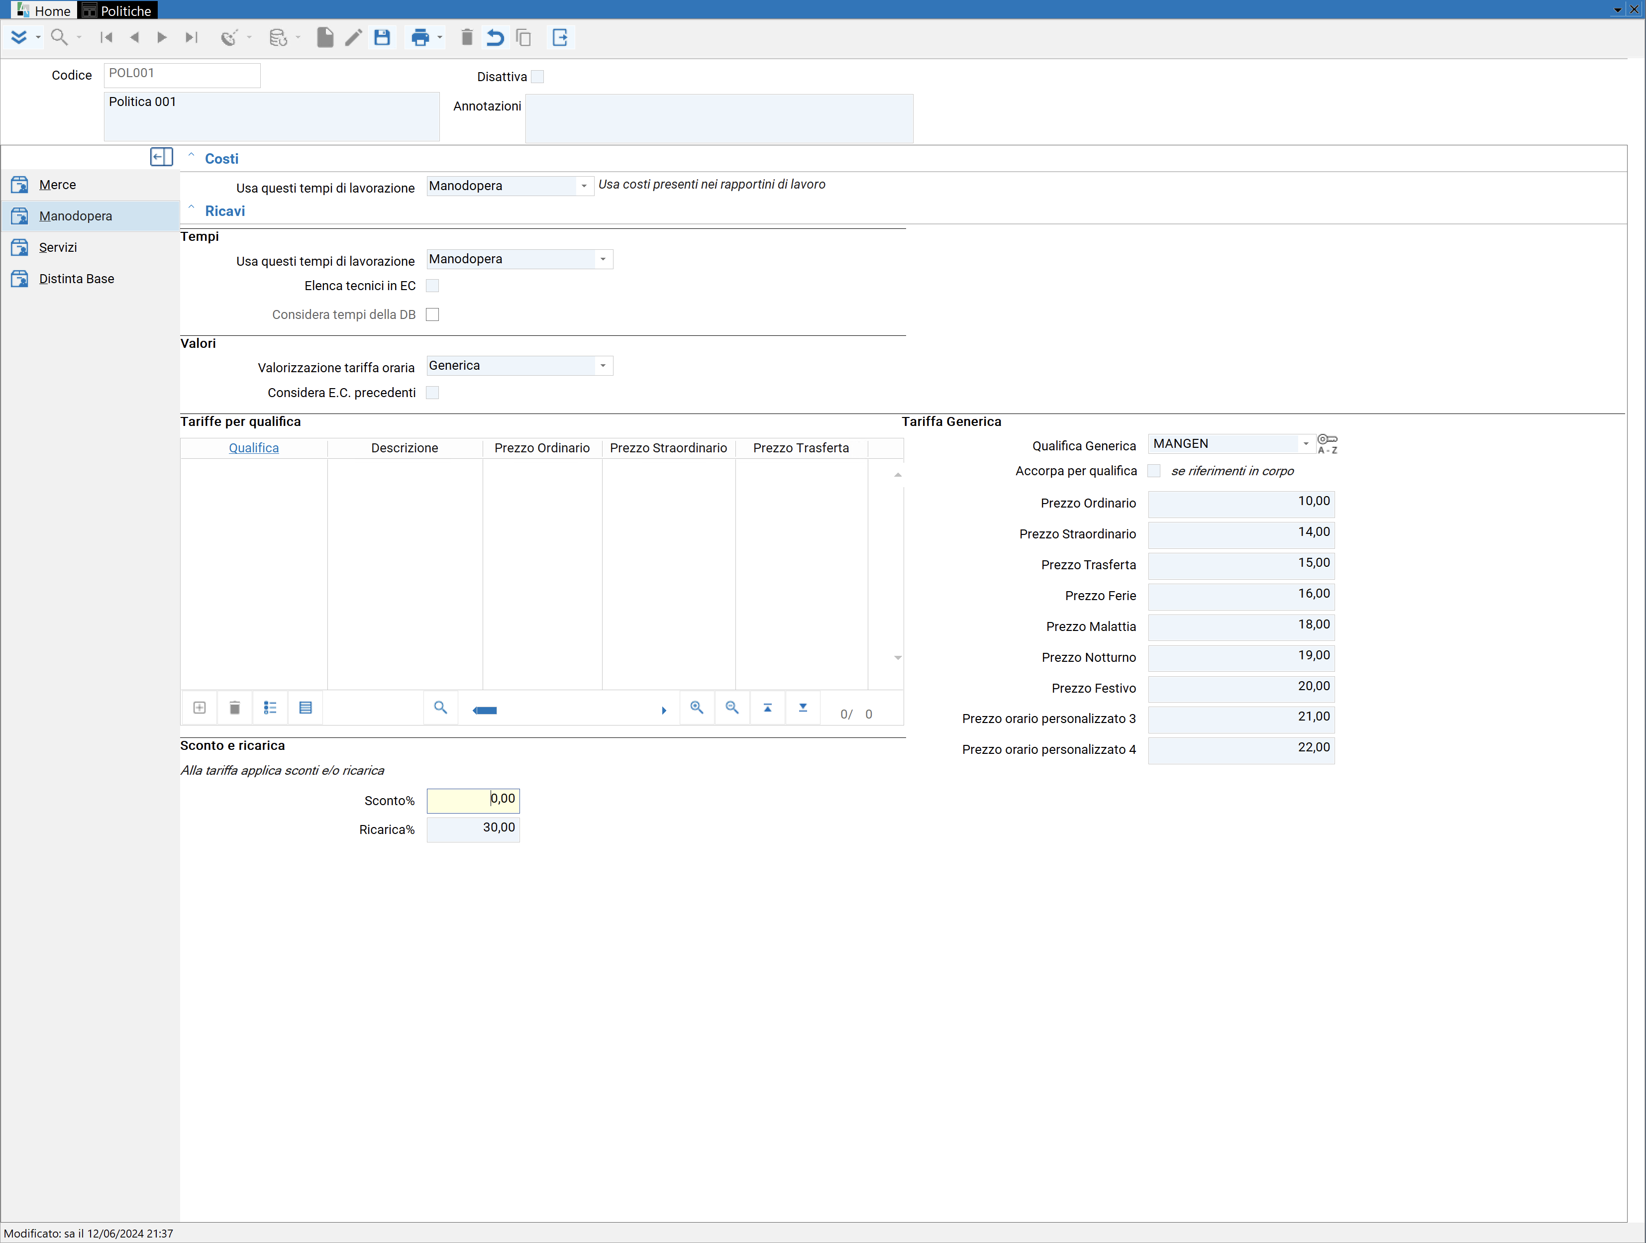Add a row to Tariffe per qualifica grid
Image resolution: width=1646 pixels, height=1243 pixels.
point(200,708)
